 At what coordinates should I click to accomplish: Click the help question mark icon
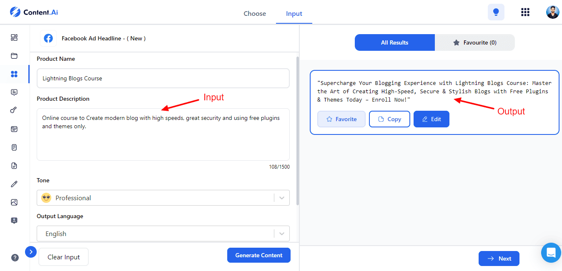[x=15, y=258]
